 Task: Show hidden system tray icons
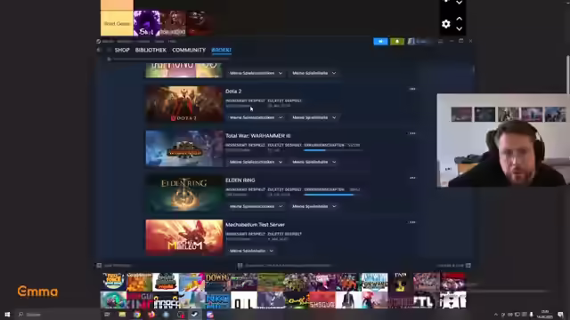pyautogui.click(x=496, y=315)
